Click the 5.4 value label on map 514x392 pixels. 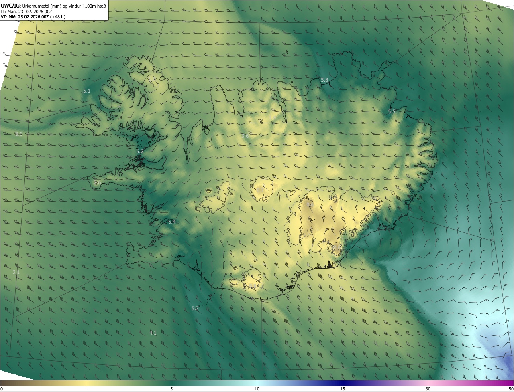(x=172, y=222)
